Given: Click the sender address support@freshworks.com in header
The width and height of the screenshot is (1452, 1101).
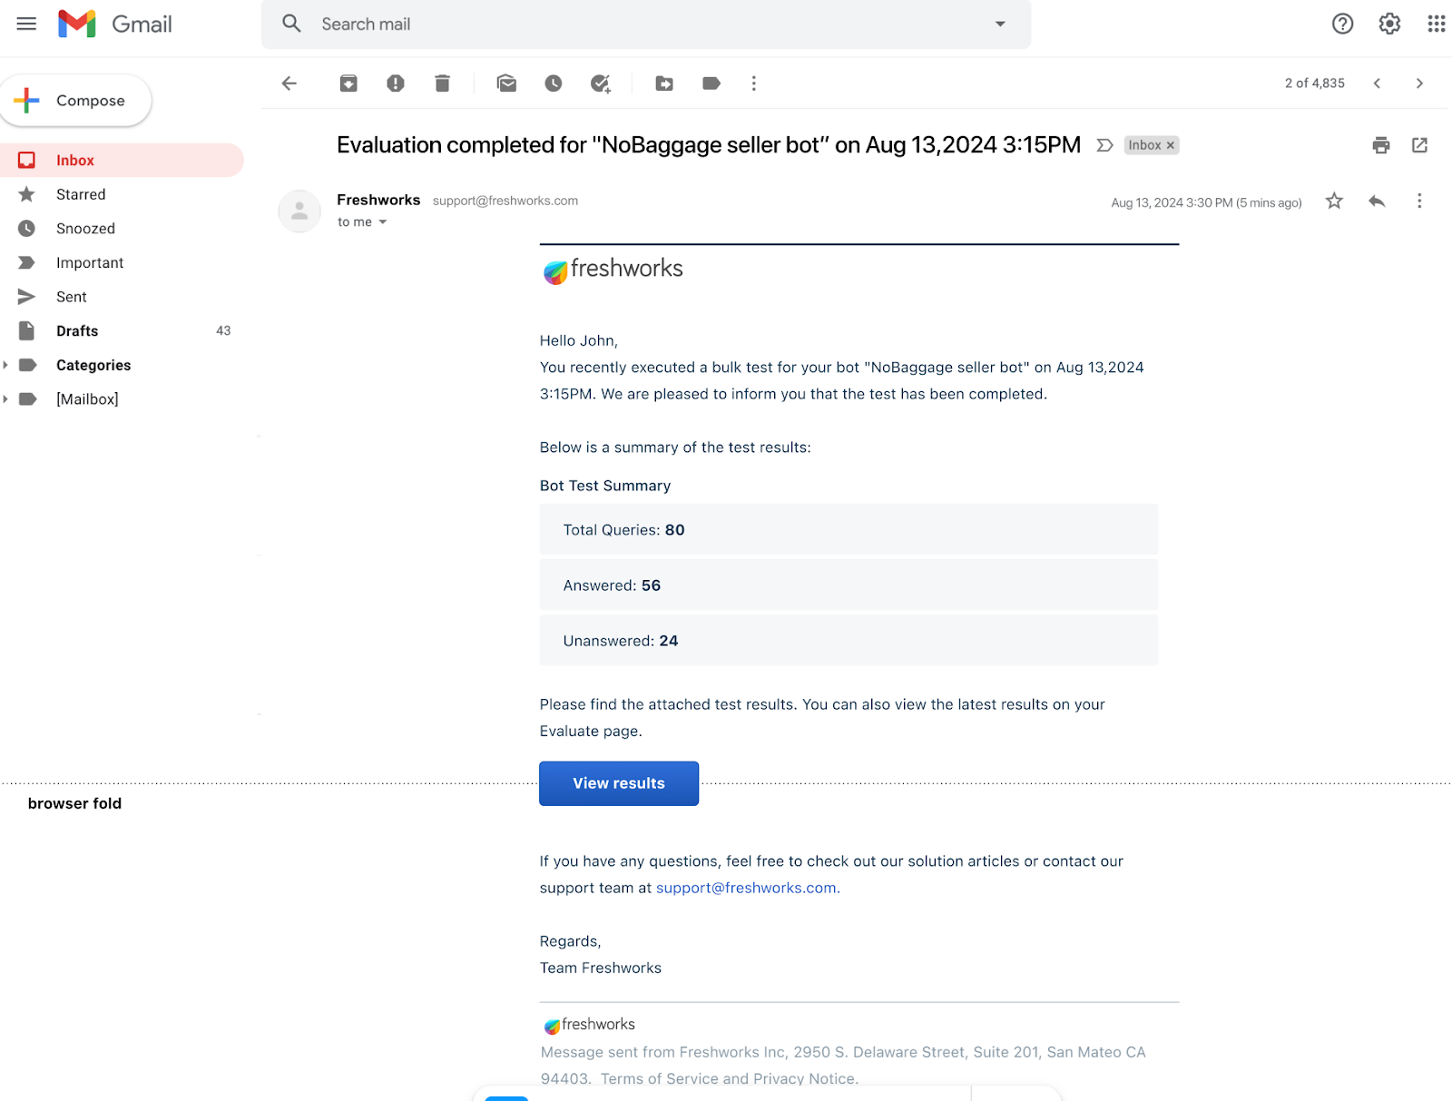Looking at the screenshot, I should click(x=505, y=201).
